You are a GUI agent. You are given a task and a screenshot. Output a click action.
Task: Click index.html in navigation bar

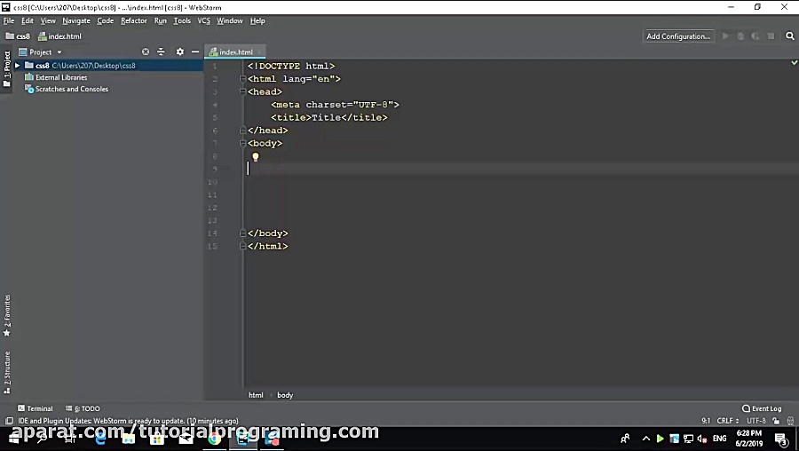tap(60, 36)
